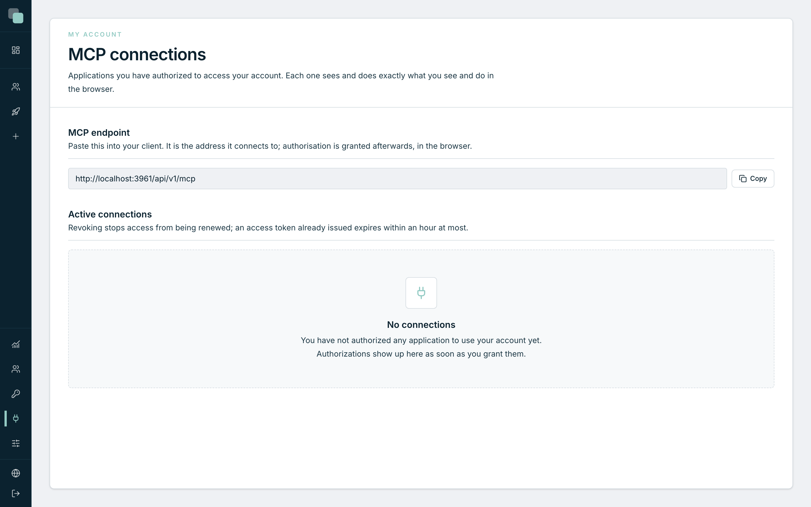Open the lower users icon above the key
This screenshot has height=507, width=811.
point(16,369)
